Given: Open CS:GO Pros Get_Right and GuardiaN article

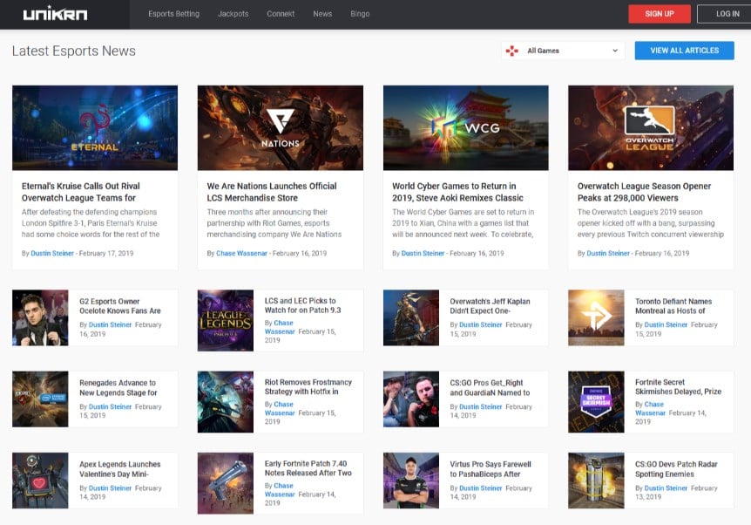Looking at the screenshot, I should [x=490, y=387].
